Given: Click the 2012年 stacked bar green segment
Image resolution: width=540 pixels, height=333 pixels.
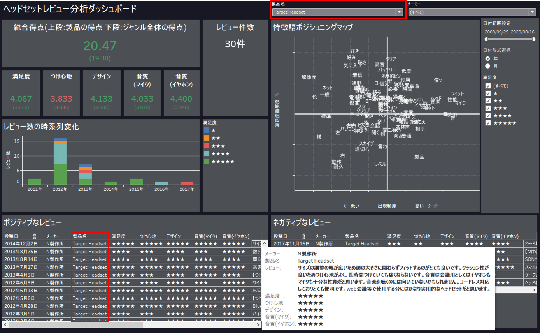Looking at the screenshot, I should point(60,174).
